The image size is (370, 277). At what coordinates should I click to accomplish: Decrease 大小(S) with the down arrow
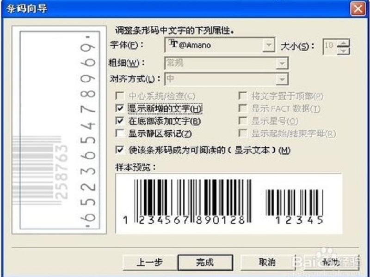click(343, 50)
